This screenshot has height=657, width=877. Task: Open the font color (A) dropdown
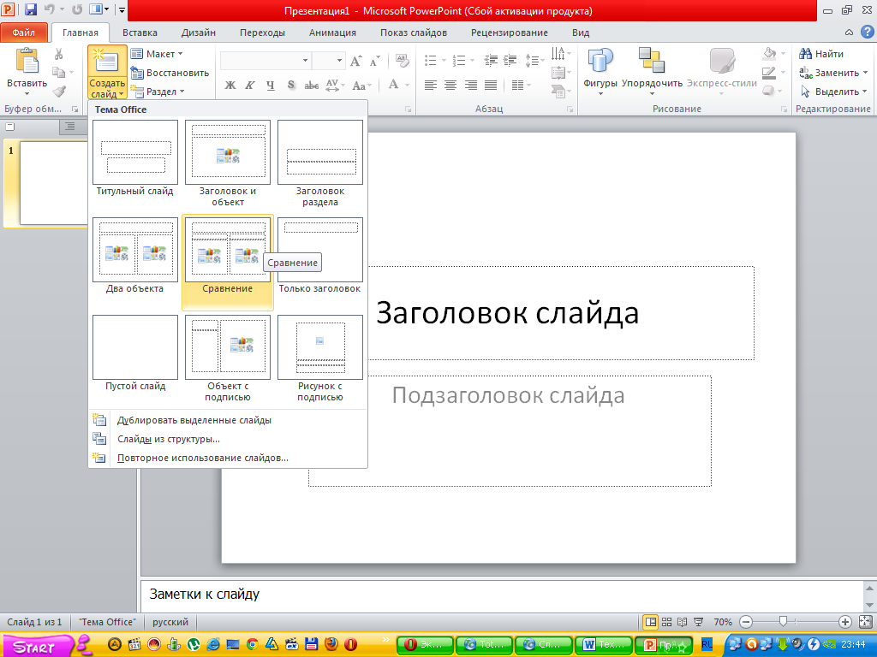(x=407, y=85)
